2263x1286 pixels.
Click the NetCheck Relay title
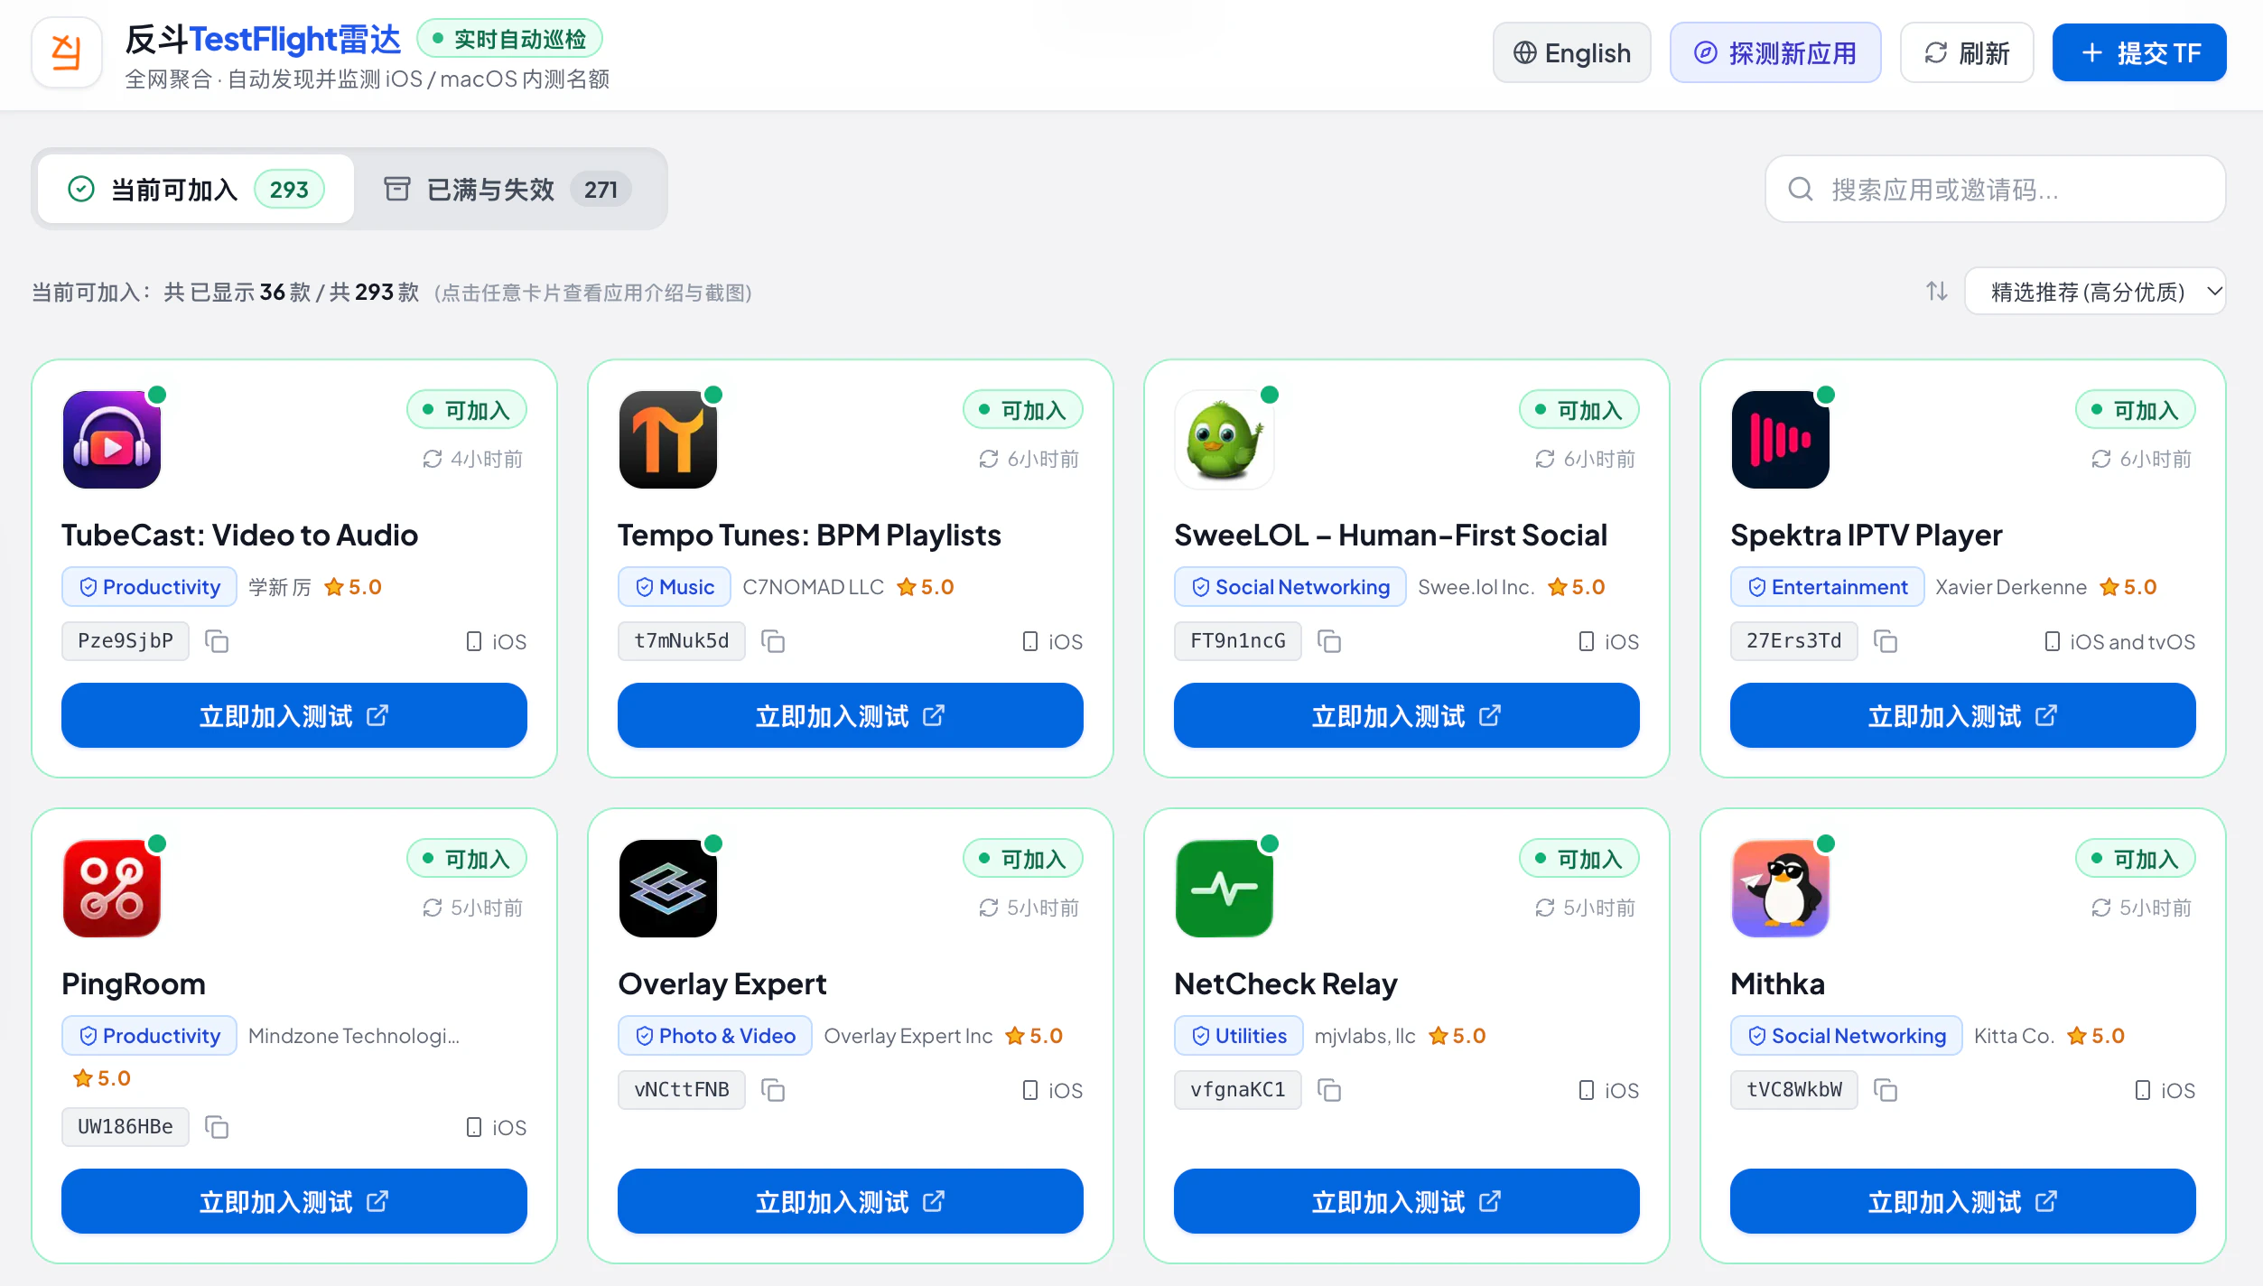pyautogui.click(x=1286, y=983)
